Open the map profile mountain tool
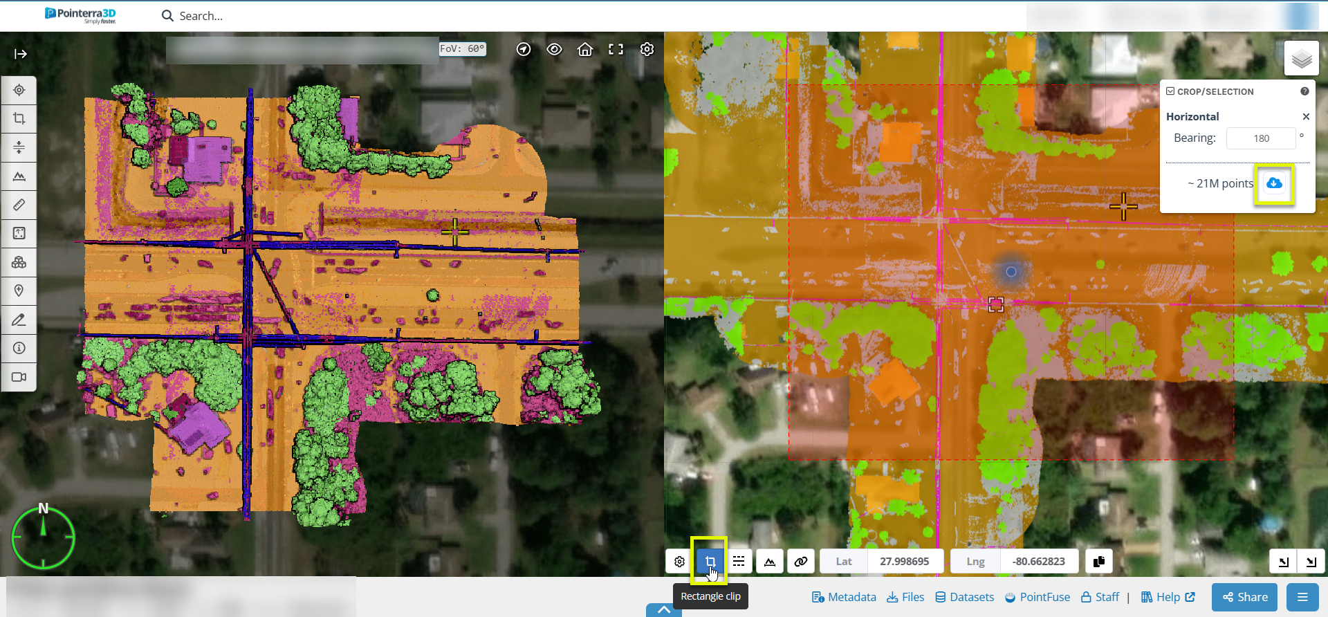This screenshot has width=1328, height=617. click(x=770, y=561)
